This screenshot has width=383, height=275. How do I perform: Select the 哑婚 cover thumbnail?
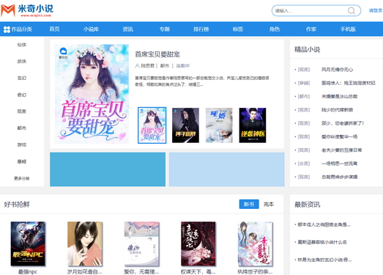pos(219,125)
